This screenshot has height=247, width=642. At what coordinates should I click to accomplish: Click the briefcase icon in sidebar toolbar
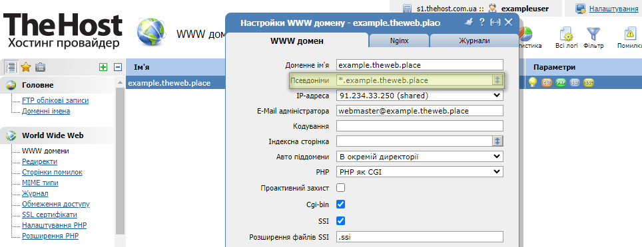click(40, 67)
